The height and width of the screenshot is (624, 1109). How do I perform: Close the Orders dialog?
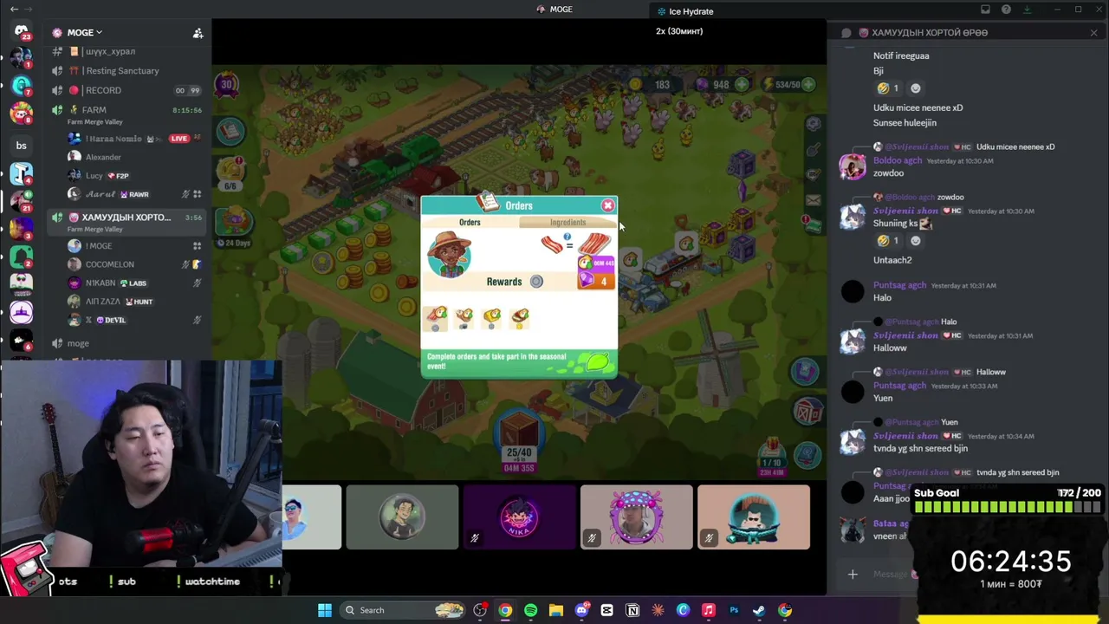607,205
